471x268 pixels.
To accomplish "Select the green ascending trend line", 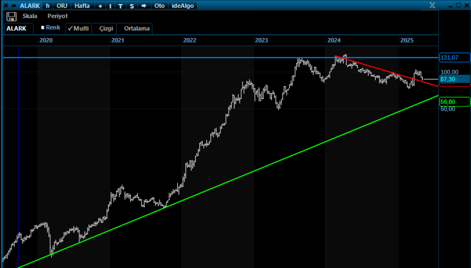I will tap(228, 182).
